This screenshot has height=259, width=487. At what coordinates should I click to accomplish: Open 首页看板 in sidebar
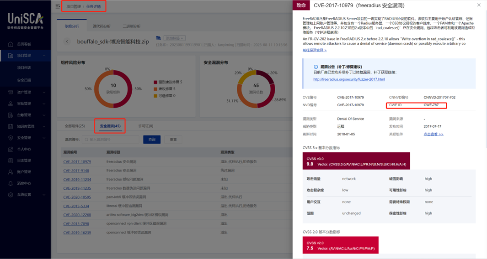[x=24, y=44]
